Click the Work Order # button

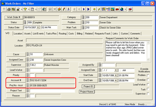pyautogui.click(x=14, y=17)
